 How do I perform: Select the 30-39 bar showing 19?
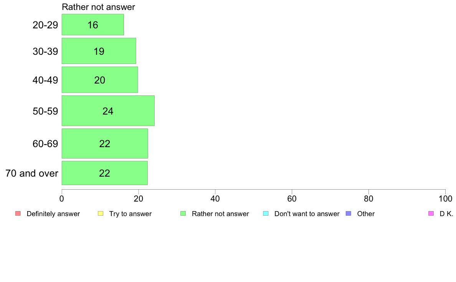(x=99, y=51)
